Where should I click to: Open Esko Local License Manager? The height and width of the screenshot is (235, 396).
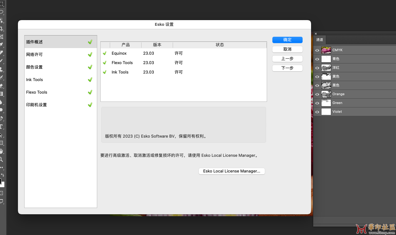(231, 171)
